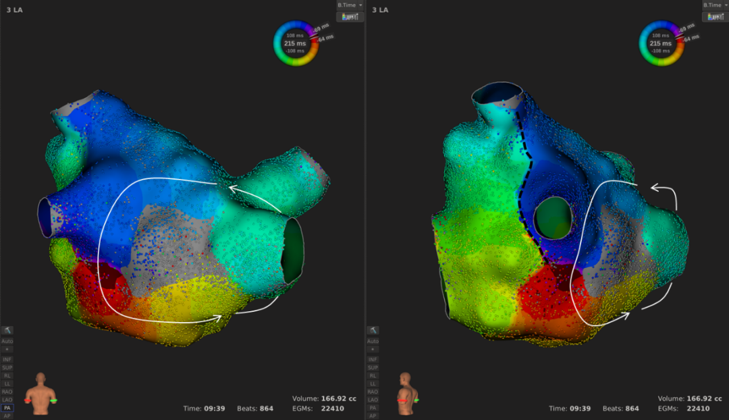Open the B.Time dropdown in left view
Viewport: 729px width, 420px height.
pos(350,5)
